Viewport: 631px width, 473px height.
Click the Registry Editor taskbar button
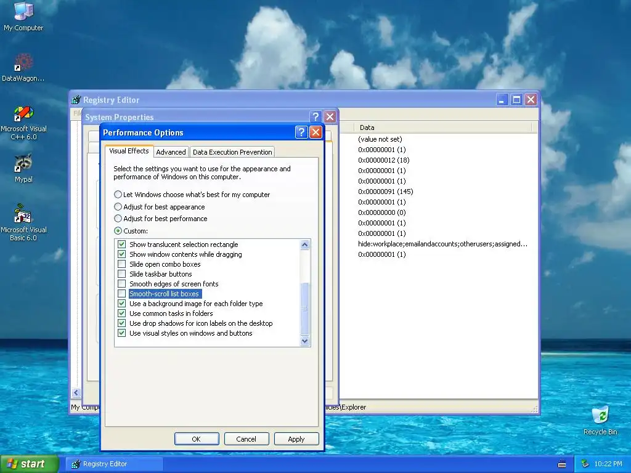[115, 464]
